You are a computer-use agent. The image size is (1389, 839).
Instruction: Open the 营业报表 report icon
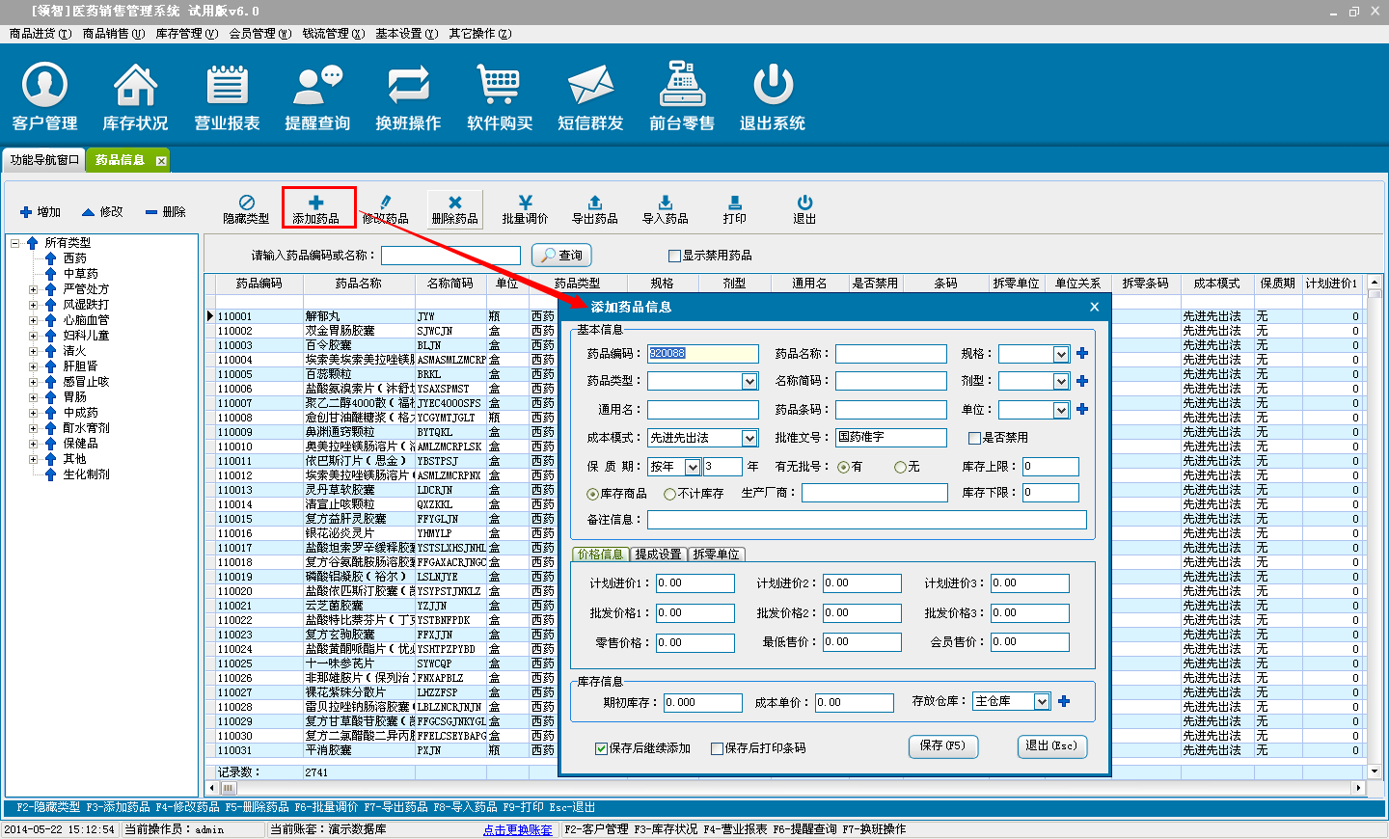[x=227, y=96]
